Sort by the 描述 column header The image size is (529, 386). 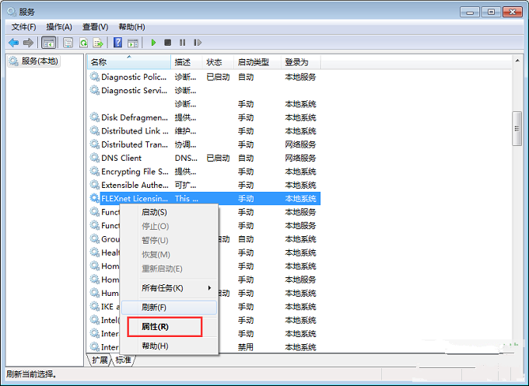tap(187, 62)
